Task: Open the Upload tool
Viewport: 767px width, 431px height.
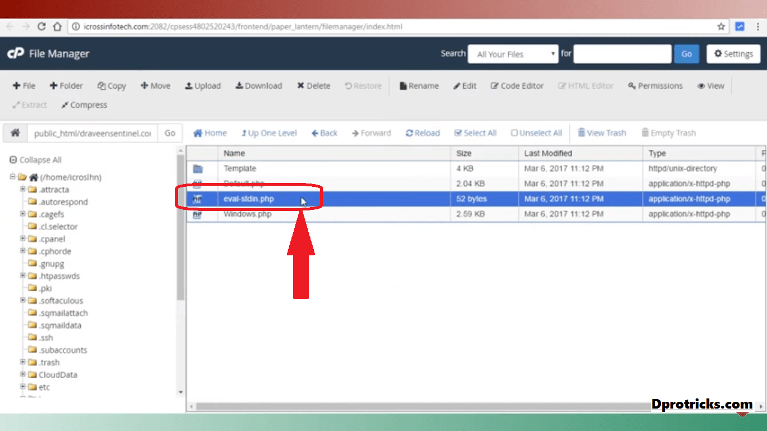Action: [203, 86]
